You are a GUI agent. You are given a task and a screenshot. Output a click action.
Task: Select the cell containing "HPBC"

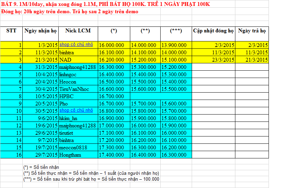(66, 96)
